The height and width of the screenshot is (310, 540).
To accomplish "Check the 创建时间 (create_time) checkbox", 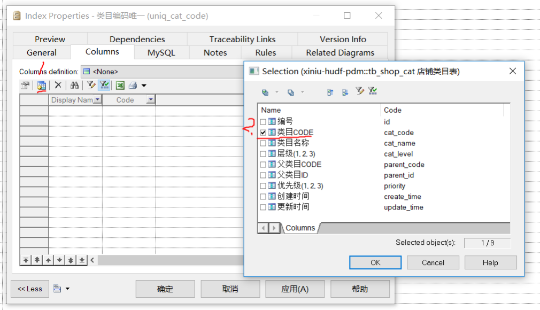I will [x=263, y=197].
